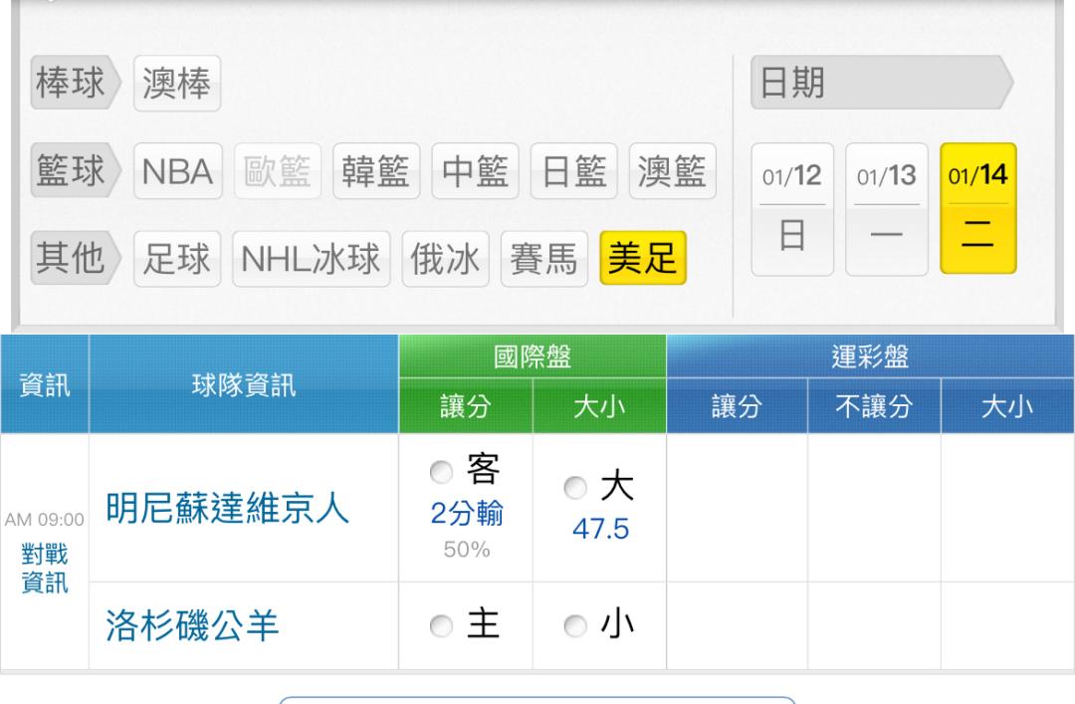Click the 不讓分 column header

(x=874, y=406)
